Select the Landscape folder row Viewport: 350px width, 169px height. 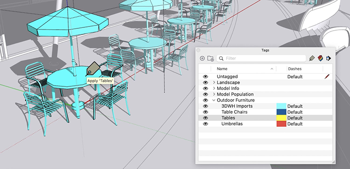pyautogui.click(x=266, y=83)
